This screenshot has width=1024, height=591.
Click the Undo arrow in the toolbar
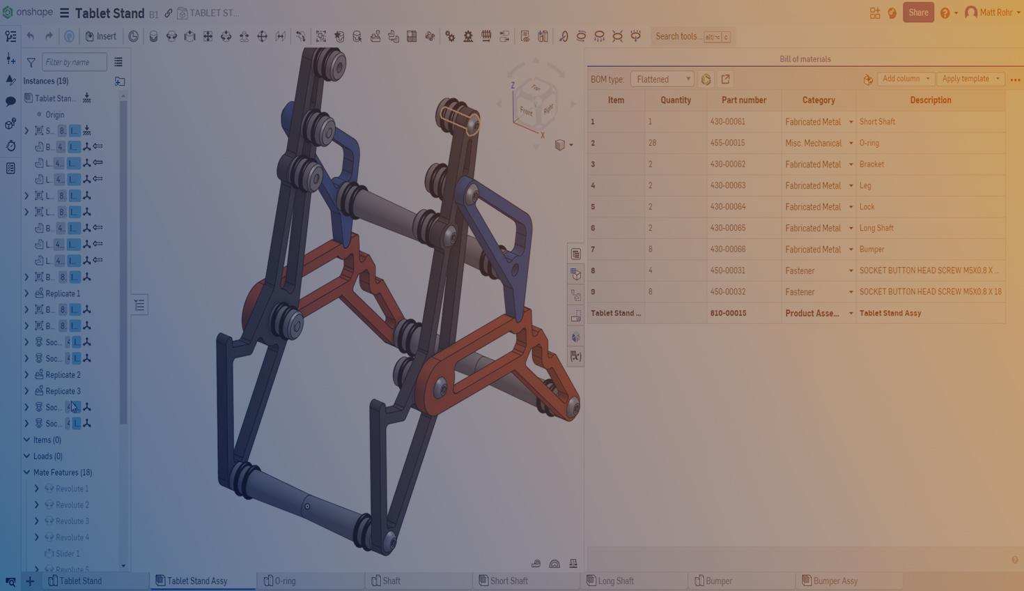[x=31, y=36]
